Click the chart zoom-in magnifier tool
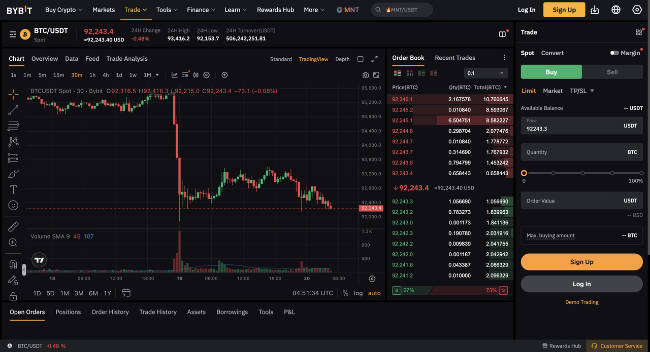This screenshot has width=650, height=352. click(13, 243)
